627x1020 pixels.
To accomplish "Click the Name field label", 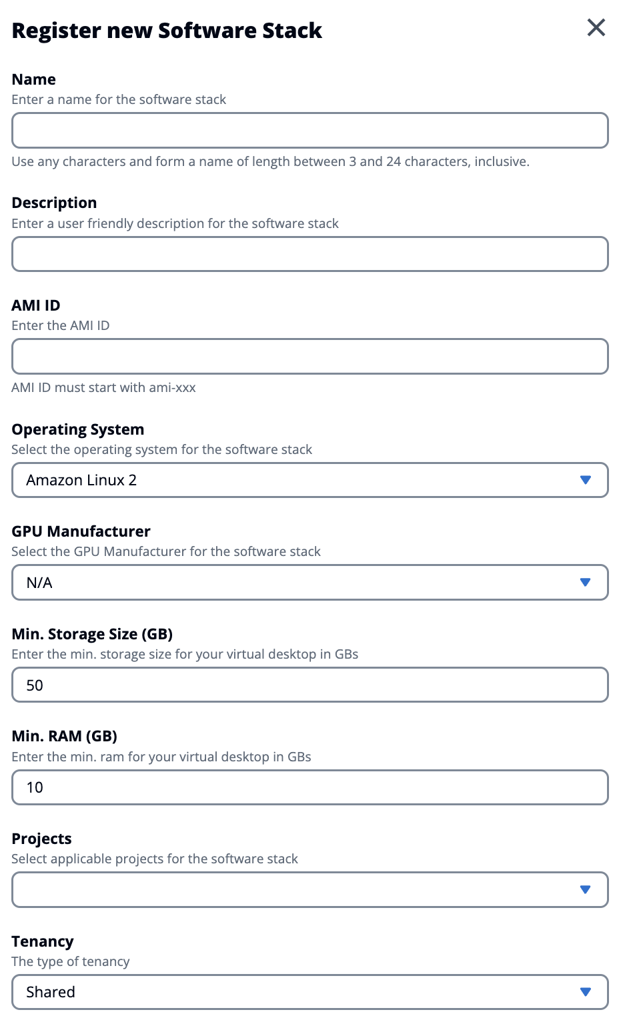I will coord(34,79).
